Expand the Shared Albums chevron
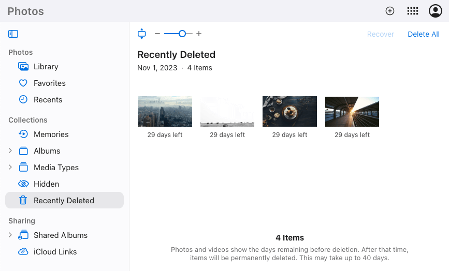 tap(10, 235)
